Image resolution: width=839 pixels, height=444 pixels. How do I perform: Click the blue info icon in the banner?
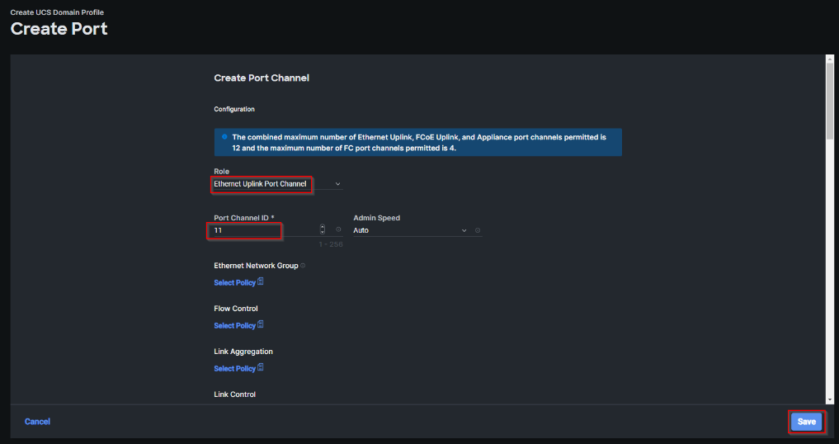(x=224, y=137)
